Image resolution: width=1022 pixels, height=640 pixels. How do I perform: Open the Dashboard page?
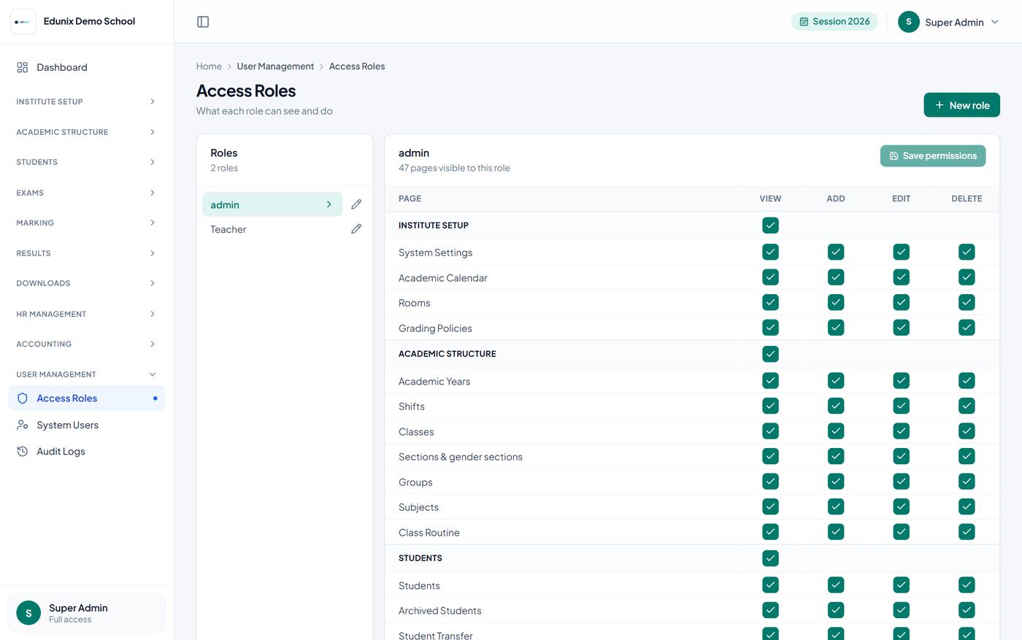[86, 67]
